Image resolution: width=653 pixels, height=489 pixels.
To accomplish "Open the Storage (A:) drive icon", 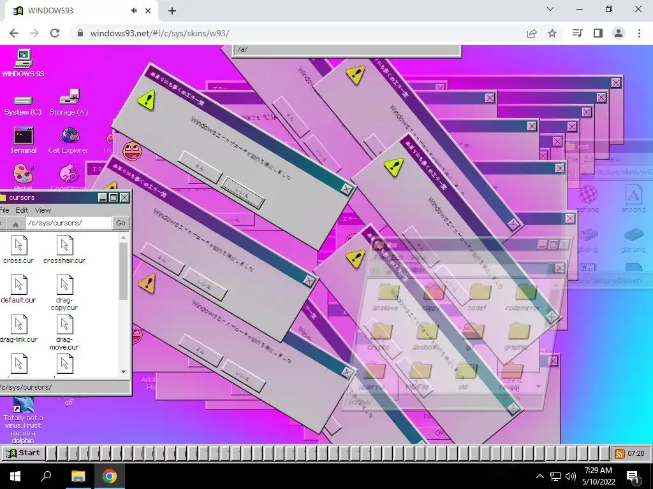I will click(69, 103).
